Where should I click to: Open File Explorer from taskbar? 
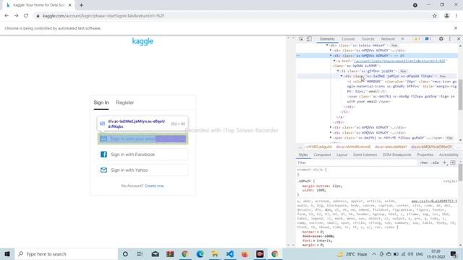pyautogui.click(x=215, y=253)
